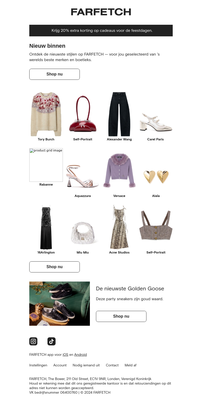Open the Android app link

[x=81, y=355]
